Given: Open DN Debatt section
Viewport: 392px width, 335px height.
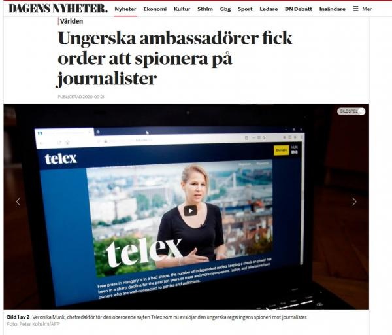Looking at the screenshot, I should [299, 9].
